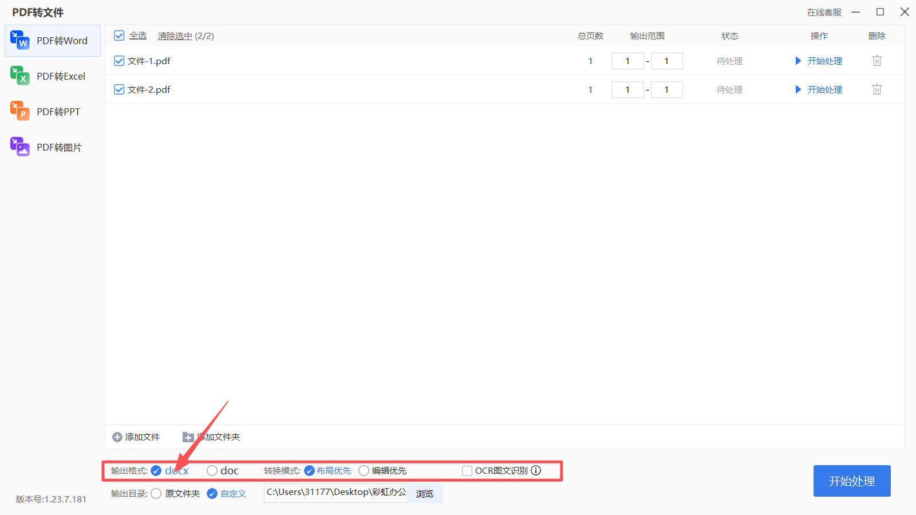Click 全选 link text
The width and height of the screenshot is (916, 515).
(x=138, y=36)
